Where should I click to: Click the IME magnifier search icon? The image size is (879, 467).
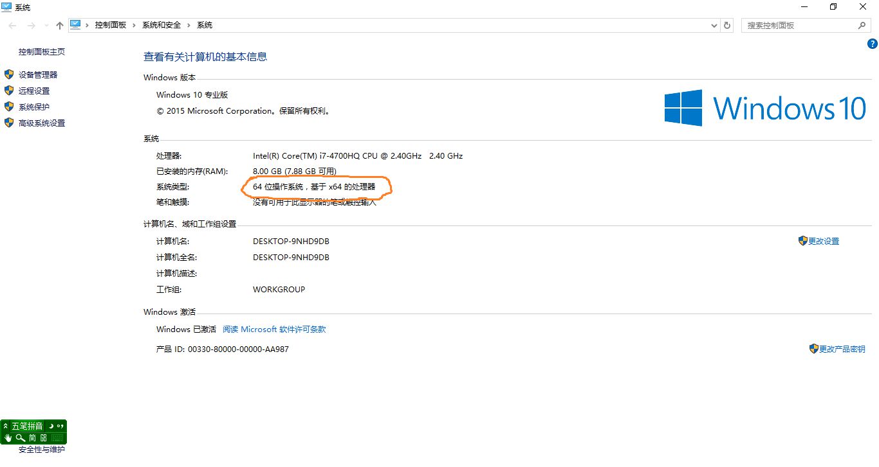coord(21,438)
